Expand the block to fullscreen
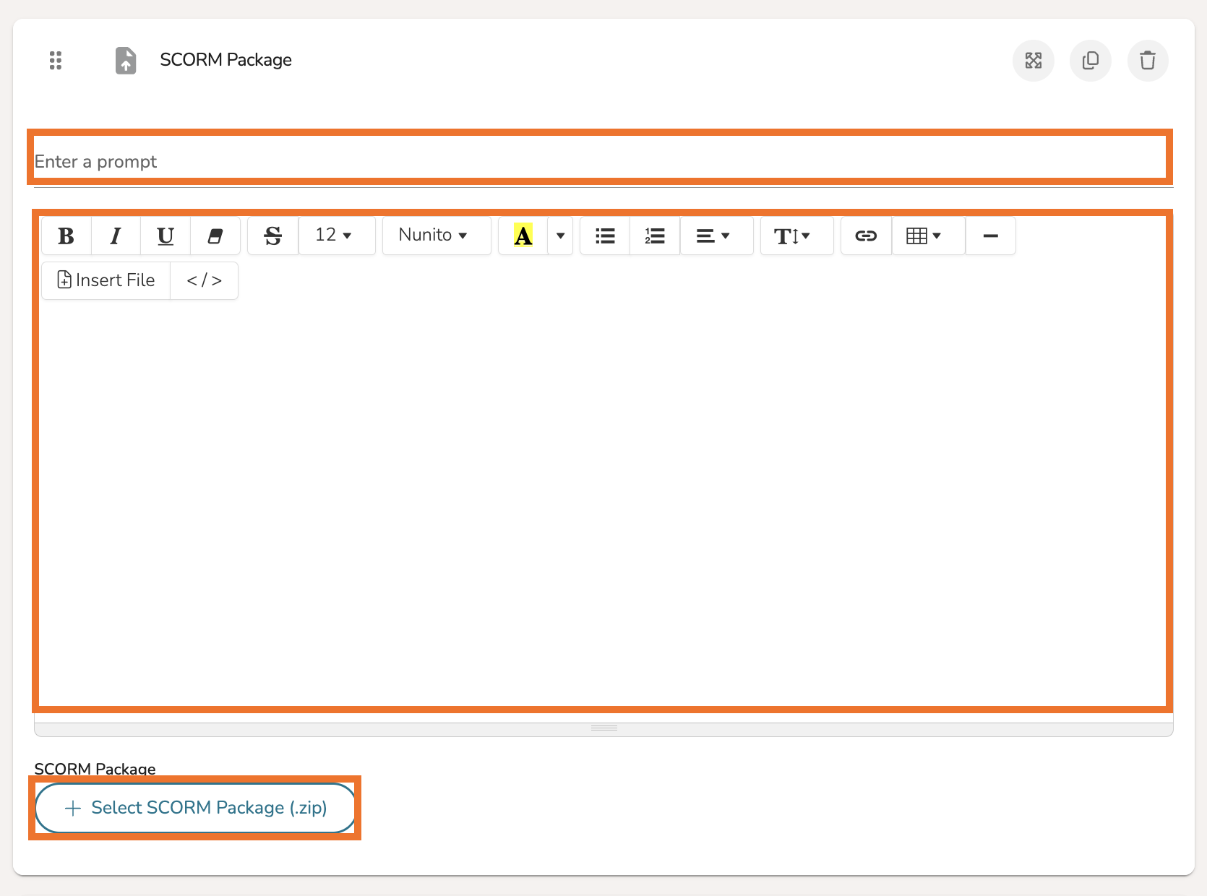This screenshot has width=1207, height=896. 1033,61
